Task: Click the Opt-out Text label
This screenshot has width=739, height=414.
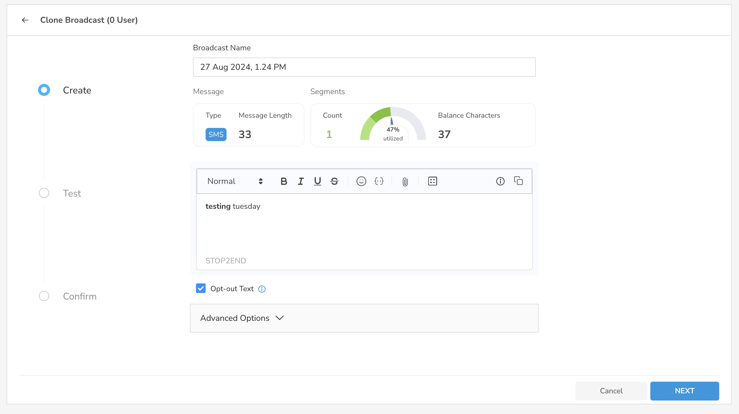Action: click(232, 289)
